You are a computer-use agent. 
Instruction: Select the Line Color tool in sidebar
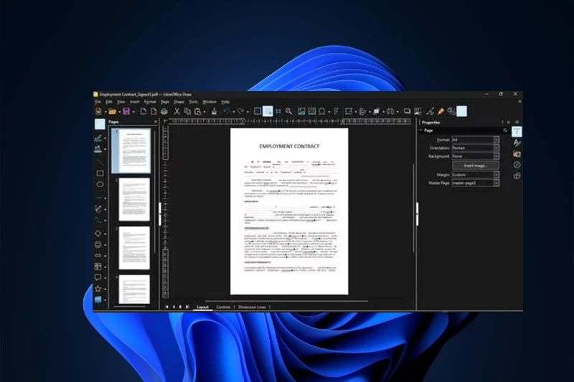pos(98,138)
